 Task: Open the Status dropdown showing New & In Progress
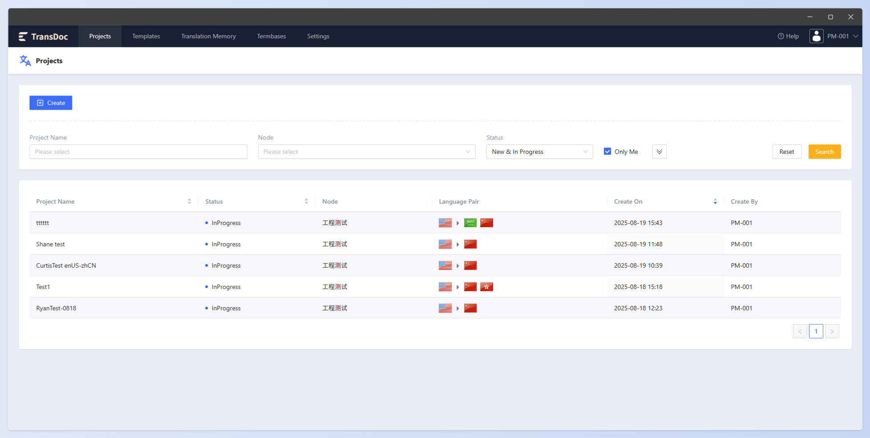(x=539, y=152)
